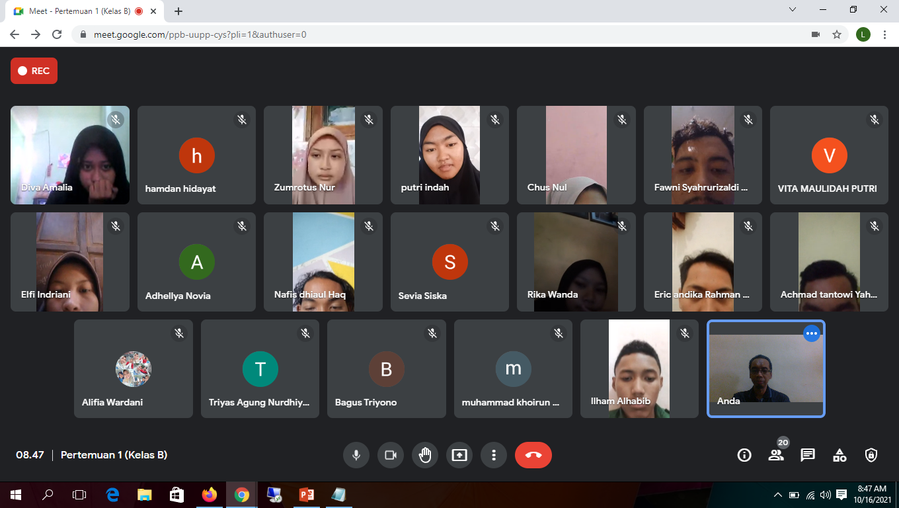
Task: Open the More options three-dot menu
Action: (494, 455)
